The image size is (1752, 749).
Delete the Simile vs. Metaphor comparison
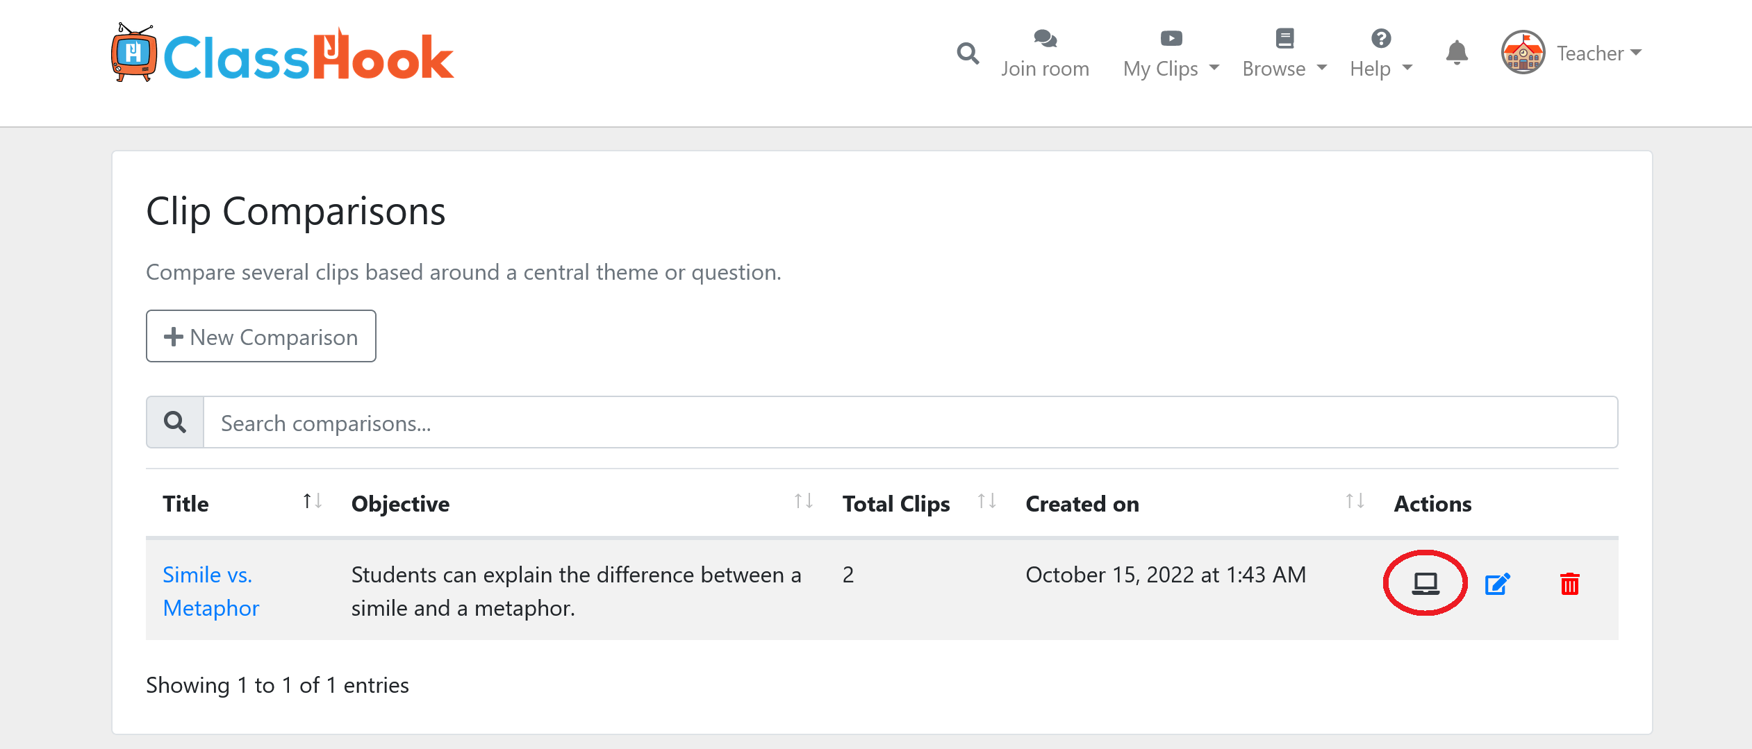tap(1570, 584)
